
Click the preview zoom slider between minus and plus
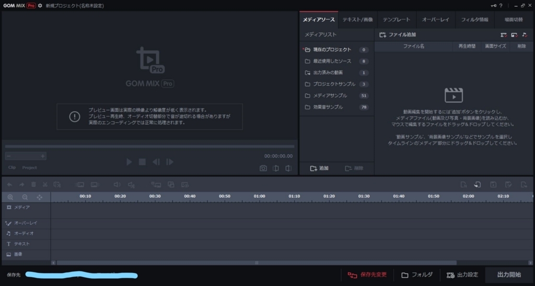coord(26,156)
